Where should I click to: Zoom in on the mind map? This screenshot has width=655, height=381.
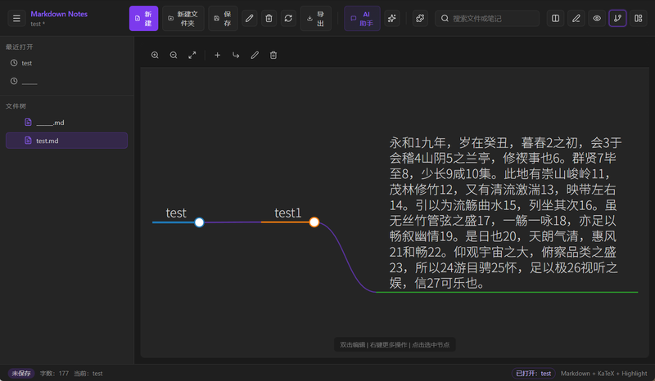pyautogui.click(x=155, y=55)
